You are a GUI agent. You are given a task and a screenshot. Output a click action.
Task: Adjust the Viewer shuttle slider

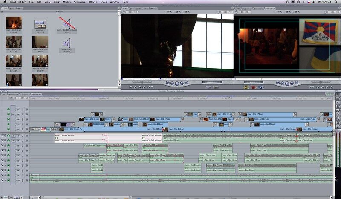[212, 82]
